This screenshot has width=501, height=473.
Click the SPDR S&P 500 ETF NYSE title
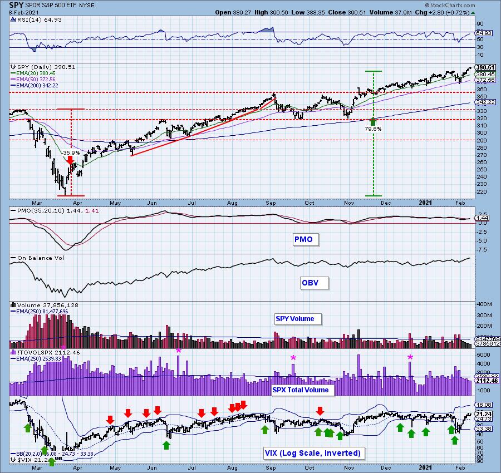click(x=60, y=6)
